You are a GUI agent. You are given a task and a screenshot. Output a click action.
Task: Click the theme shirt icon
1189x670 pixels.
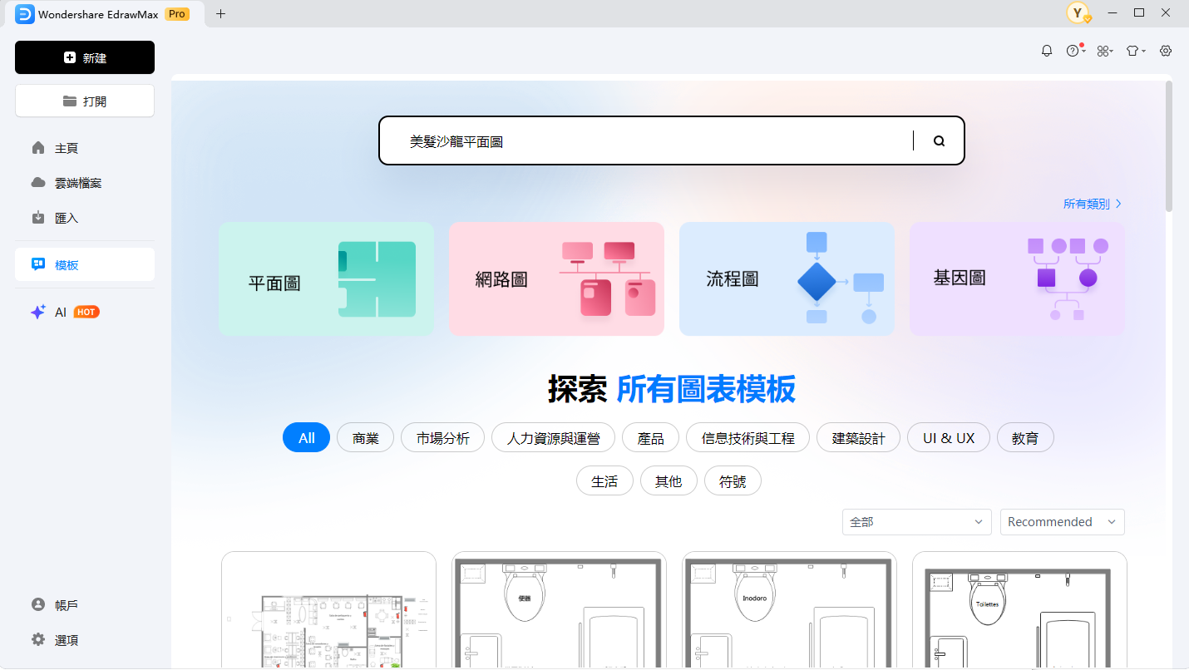[1133, 50]
